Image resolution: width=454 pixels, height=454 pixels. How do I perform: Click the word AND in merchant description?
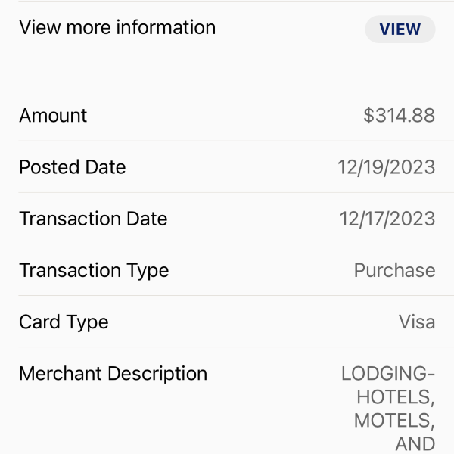point(415,443)
